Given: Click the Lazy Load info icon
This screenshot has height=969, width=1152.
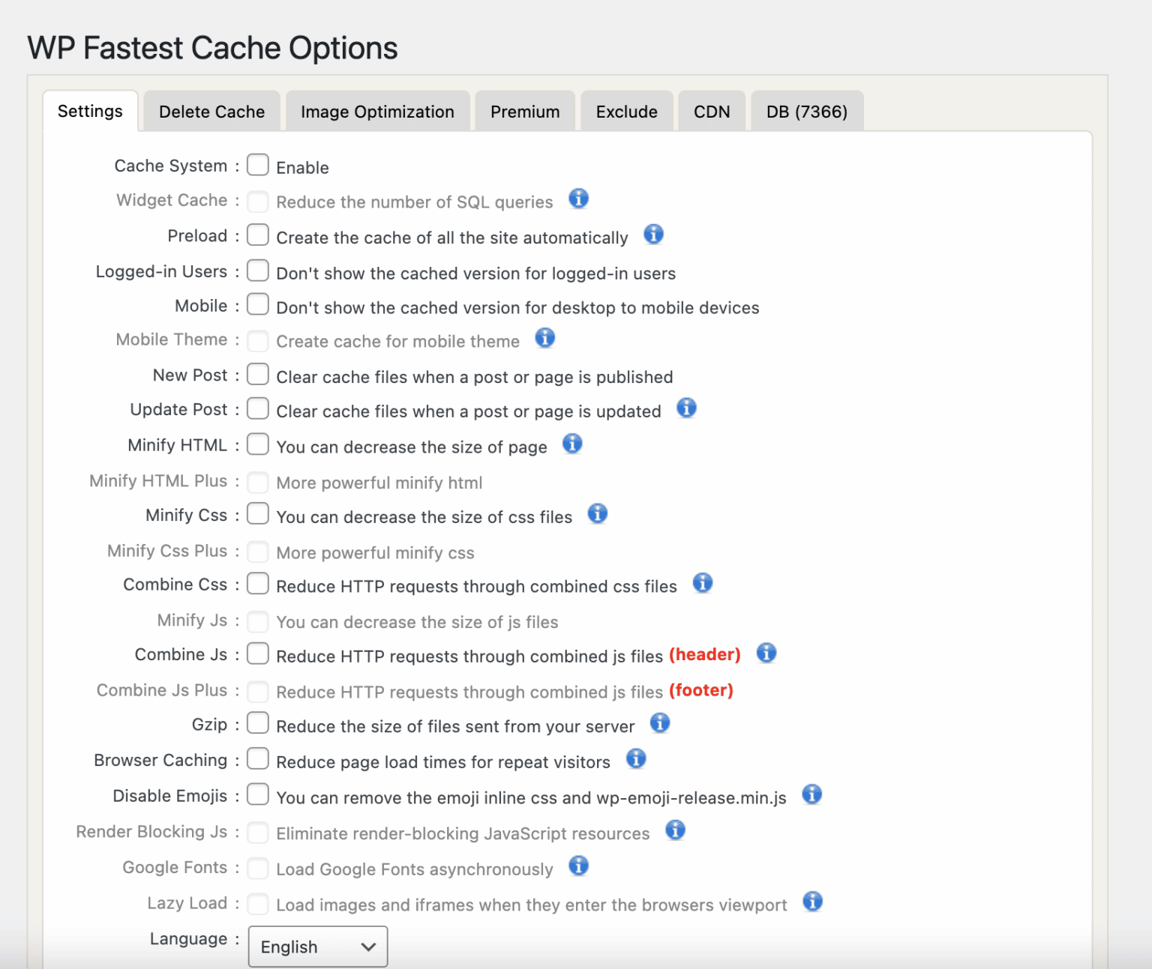Looking at the screenshot, I should (811, 902).
